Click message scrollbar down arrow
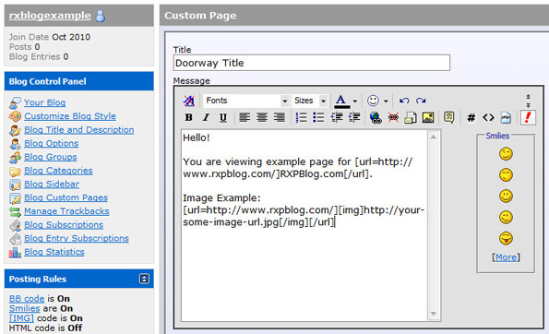Viewport: 549px width, 334px height. coord(434,314)
